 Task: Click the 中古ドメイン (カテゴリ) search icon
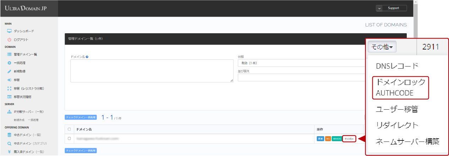click(x=10, y=144)
